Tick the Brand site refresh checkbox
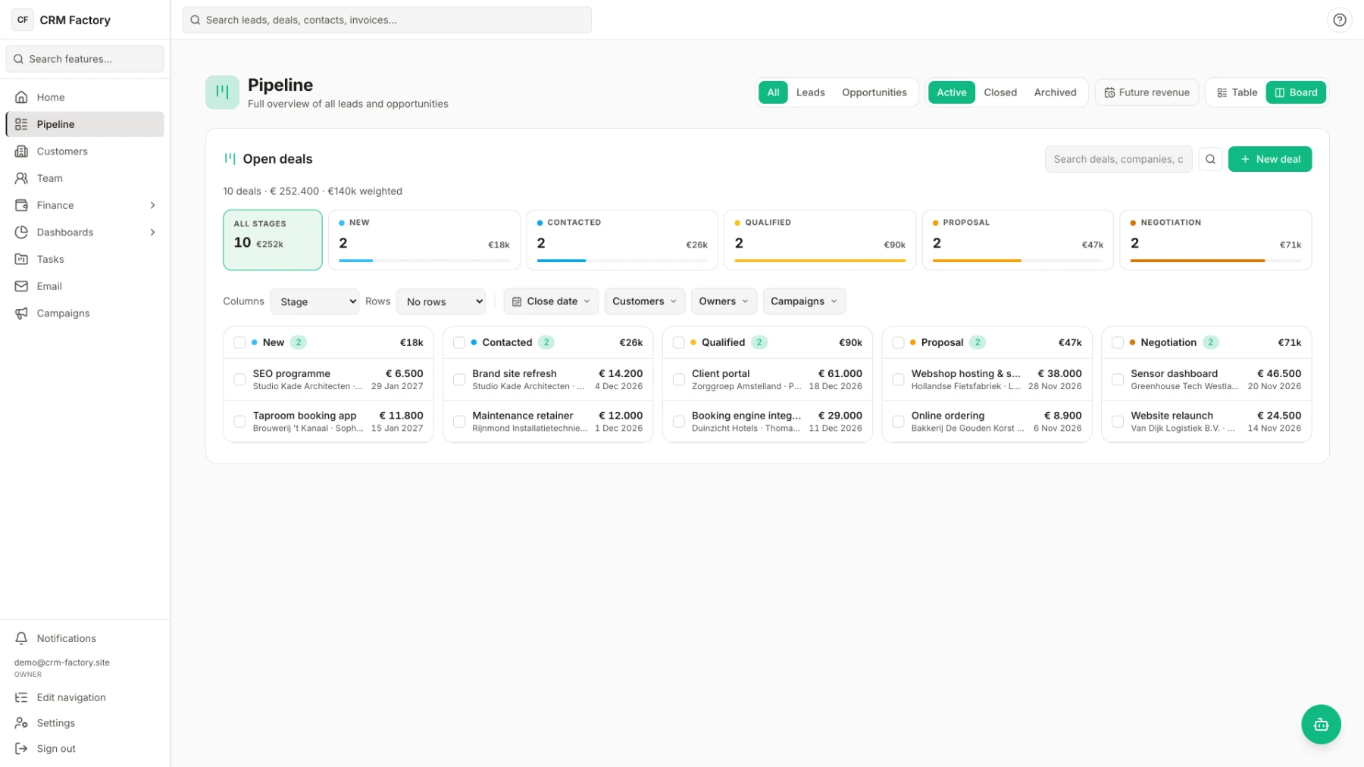 (459, 379)
